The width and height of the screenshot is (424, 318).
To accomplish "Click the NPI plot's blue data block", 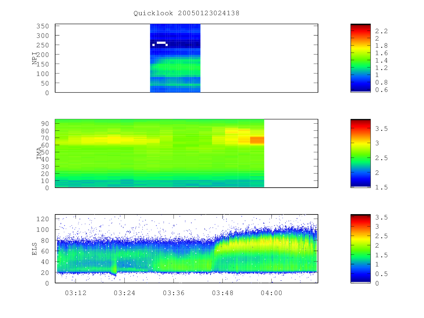I will 175,58.
